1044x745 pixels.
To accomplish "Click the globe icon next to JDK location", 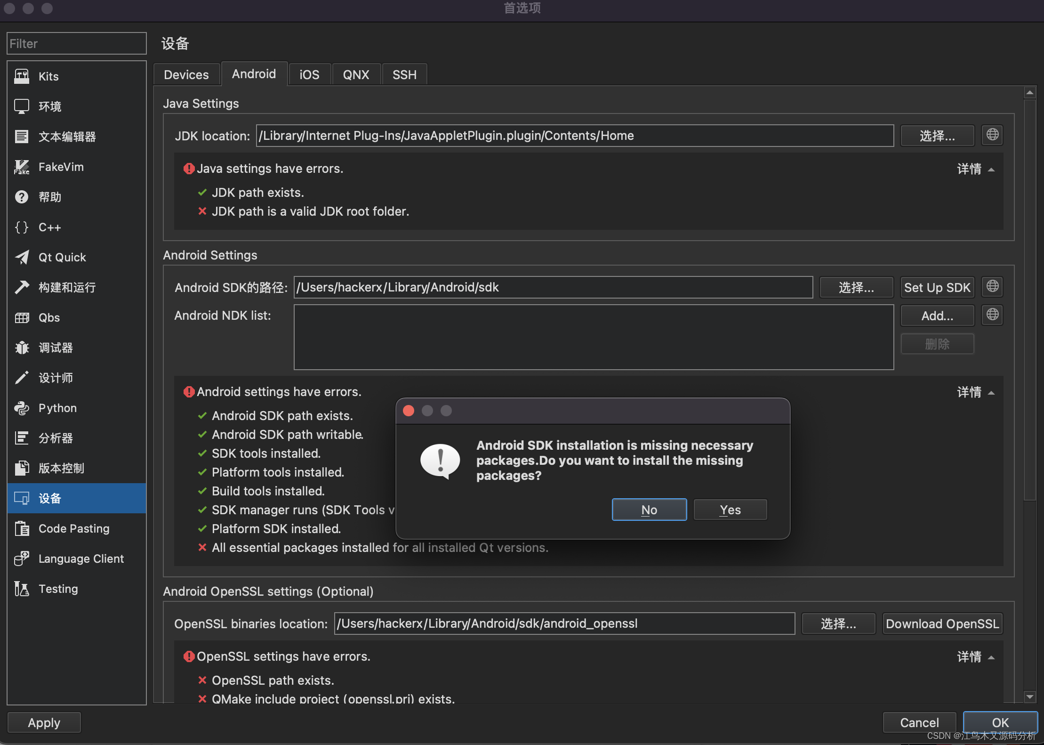I will click(992, 135).
